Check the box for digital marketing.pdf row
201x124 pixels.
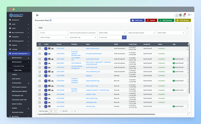[40, 49]
